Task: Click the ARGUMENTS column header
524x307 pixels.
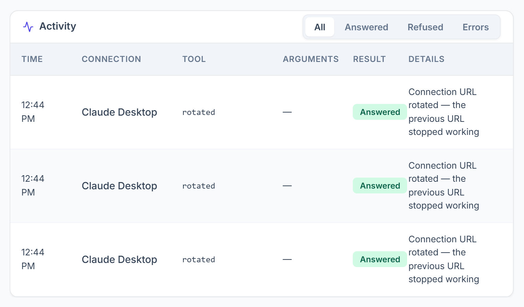Action: 311,59
